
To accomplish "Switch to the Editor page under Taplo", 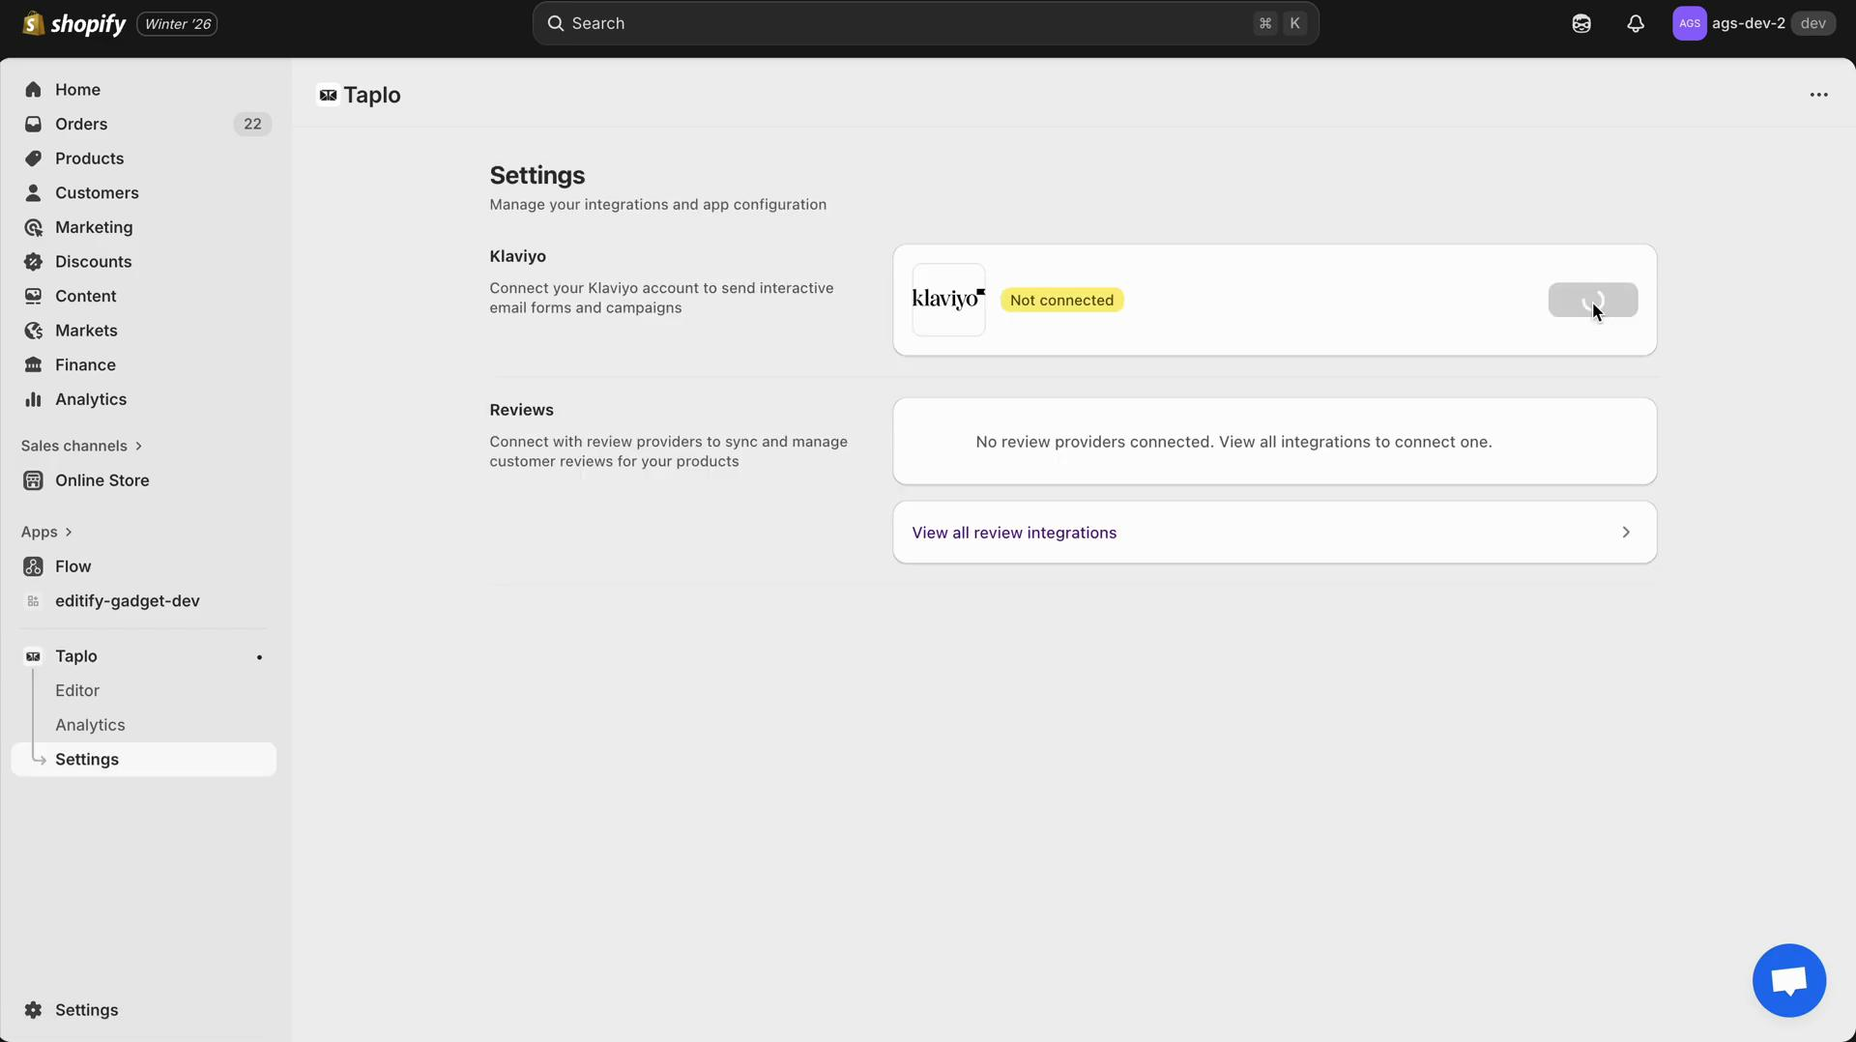I will 77,690.
